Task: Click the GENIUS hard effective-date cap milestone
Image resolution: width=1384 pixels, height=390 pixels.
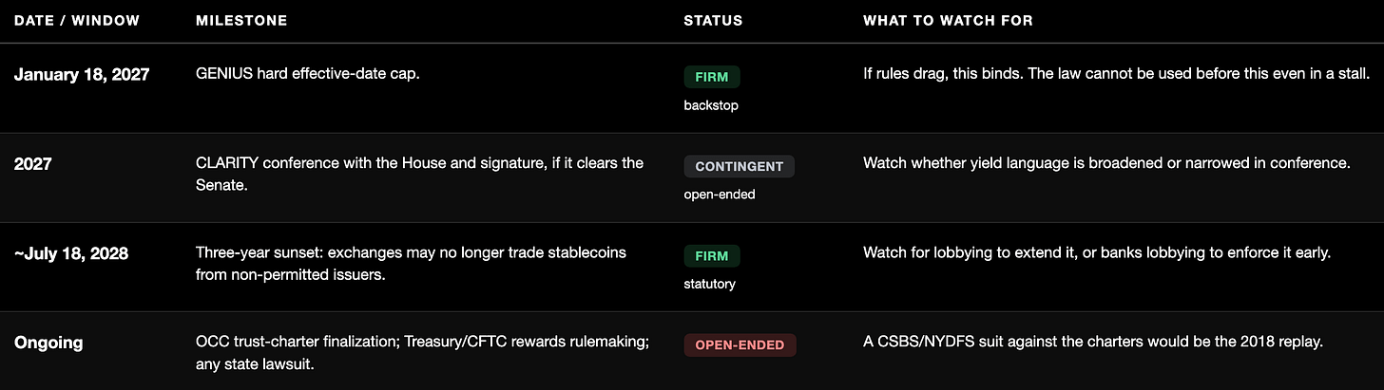Action: (x=307, y=73)
